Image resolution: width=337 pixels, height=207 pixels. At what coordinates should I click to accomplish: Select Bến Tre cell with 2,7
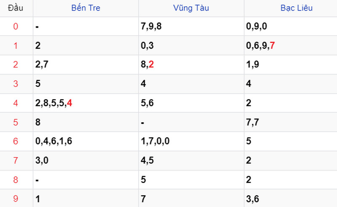tap(86, 65)
